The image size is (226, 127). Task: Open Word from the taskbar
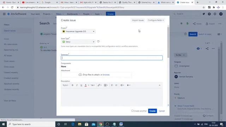tap(121, 124)
